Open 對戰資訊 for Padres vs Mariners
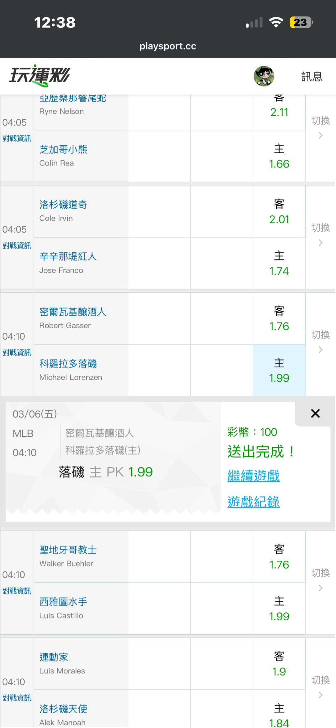336x728 pixels. coord(17,591)
